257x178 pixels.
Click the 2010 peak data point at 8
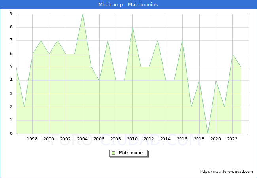pyautogui.click(x=132, y=28)
